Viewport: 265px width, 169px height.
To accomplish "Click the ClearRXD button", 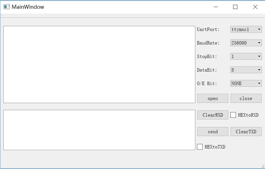I will (213, 115).
